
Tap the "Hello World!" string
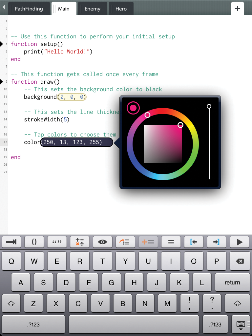(67, 52)
